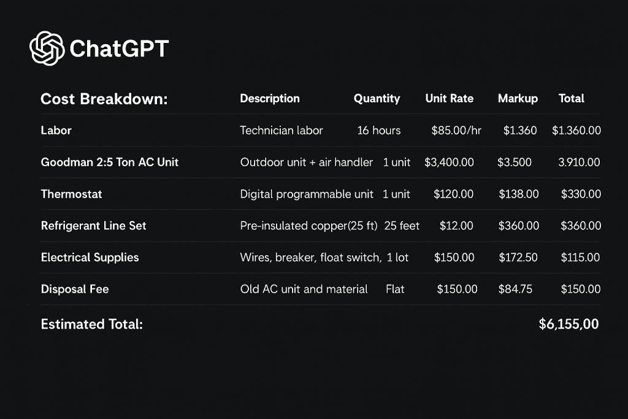Click the Technician labor description
Viewport: 628px width, 419px height.
(281, 131)
